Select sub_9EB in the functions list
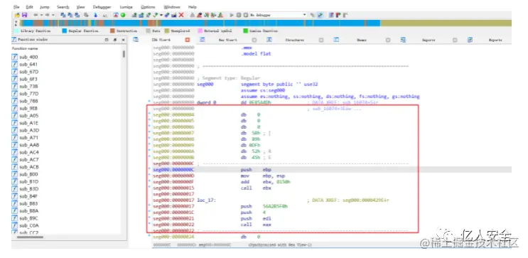The width and height of the screenshot is (528, 258). coord(28,108)
